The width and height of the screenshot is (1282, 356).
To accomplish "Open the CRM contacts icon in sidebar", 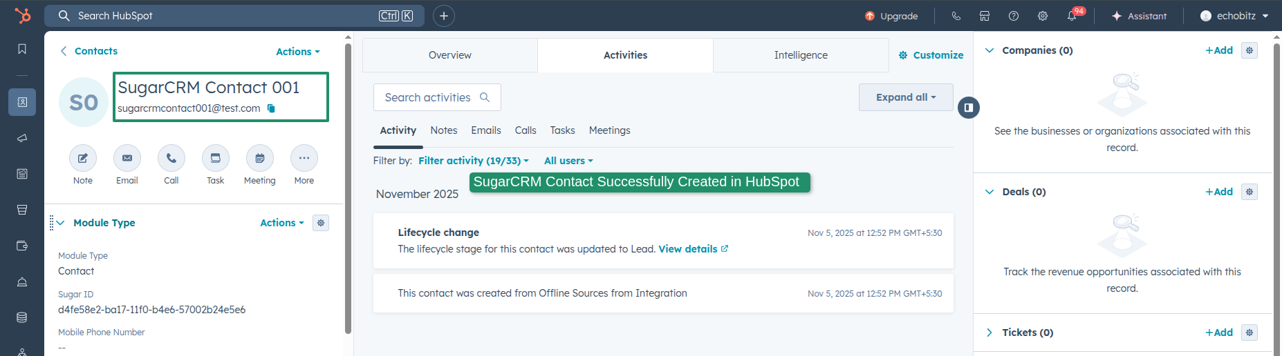I will click(x=22, y=102).
